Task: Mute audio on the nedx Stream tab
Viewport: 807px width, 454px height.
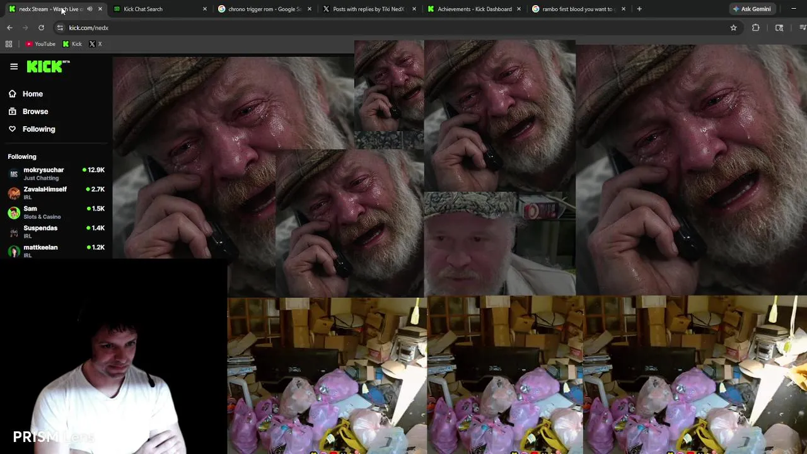Action: coord(90,9)
